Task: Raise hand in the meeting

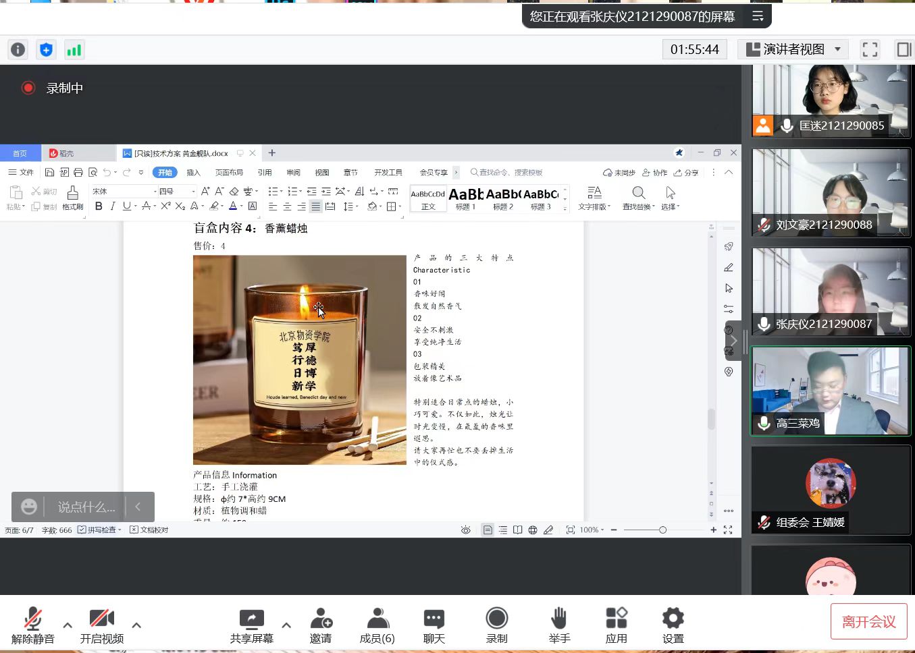Action: [x=559, y=625]
